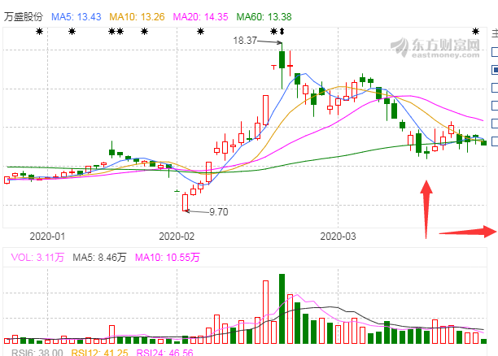This screenshot has width=498, height=356.
Task: Click the red candlestick at the 9.70 low
Action: coord(186,202)
